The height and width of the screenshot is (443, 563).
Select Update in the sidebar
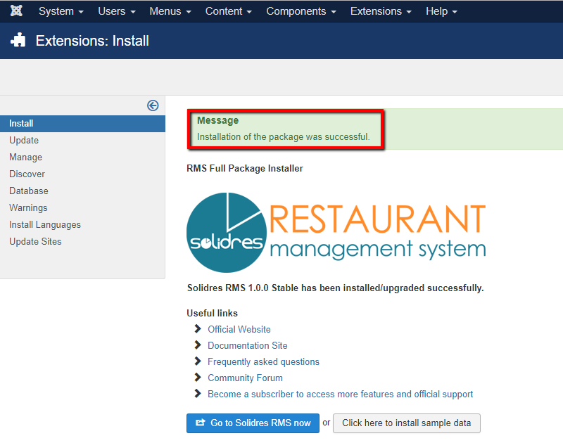point(24,141)
